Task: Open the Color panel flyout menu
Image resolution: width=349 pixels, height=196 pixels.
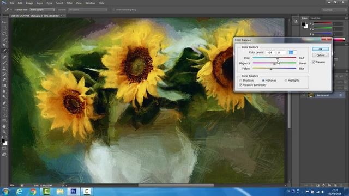Action: (x=346, y=18)
